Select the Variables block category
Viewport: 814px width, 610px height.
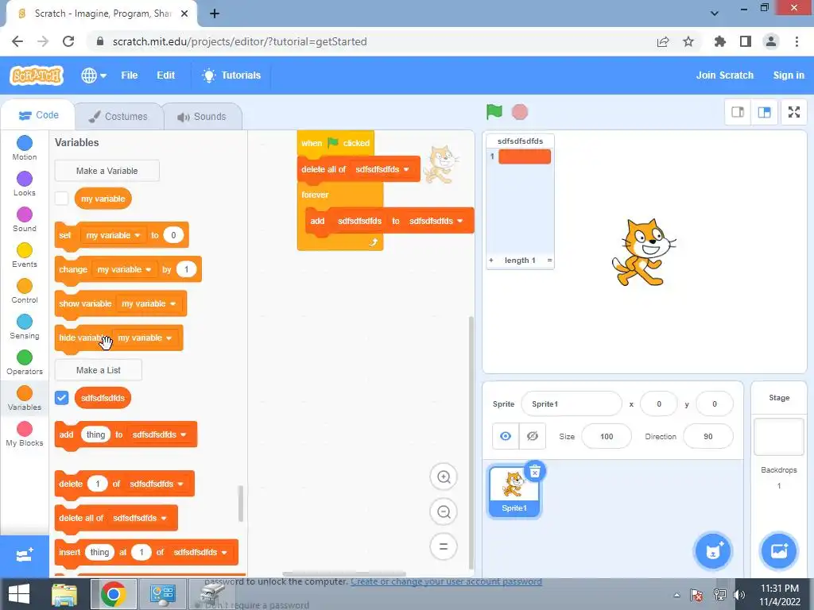(25, 399)
